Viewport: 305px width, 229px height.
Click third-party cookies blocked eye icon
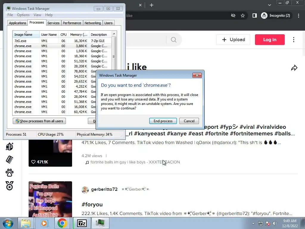233,16
